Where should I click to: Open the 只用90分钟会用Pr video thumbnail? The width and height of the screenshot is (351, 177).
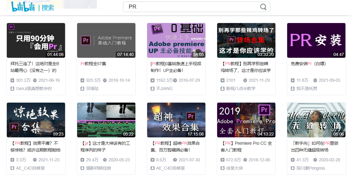coord(36,40)
